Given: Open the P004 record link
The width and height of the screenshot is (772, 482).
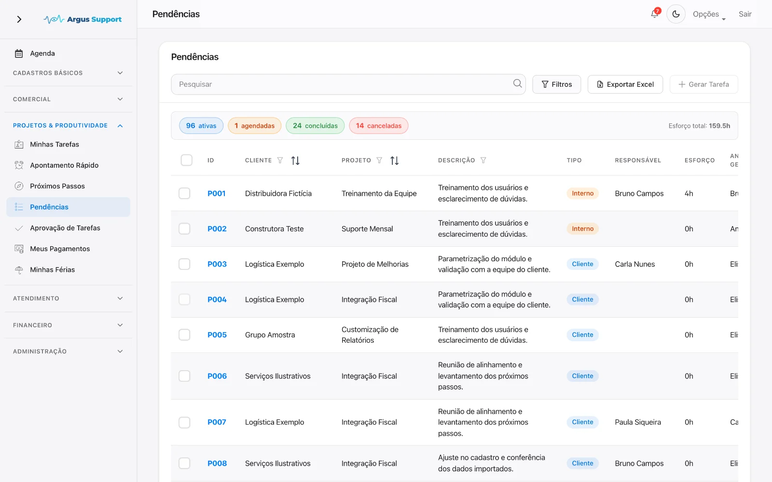Looking at the screenshot, I should [217, 299].
